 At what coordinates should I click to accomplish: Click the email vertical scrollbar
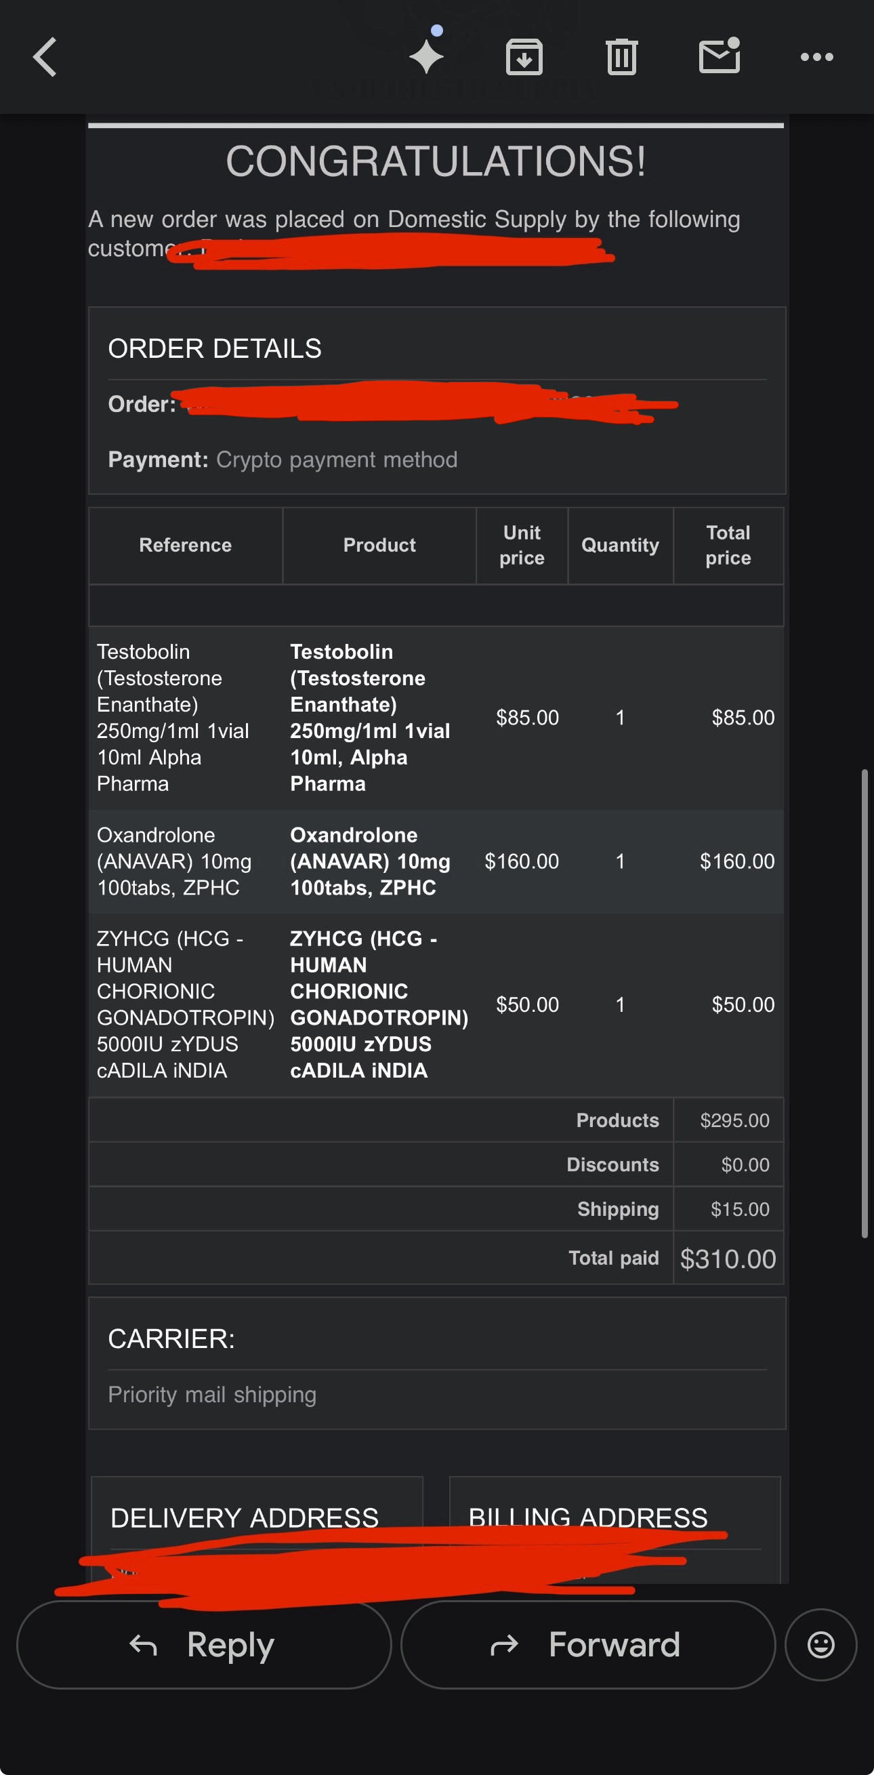coord(865,1003)
